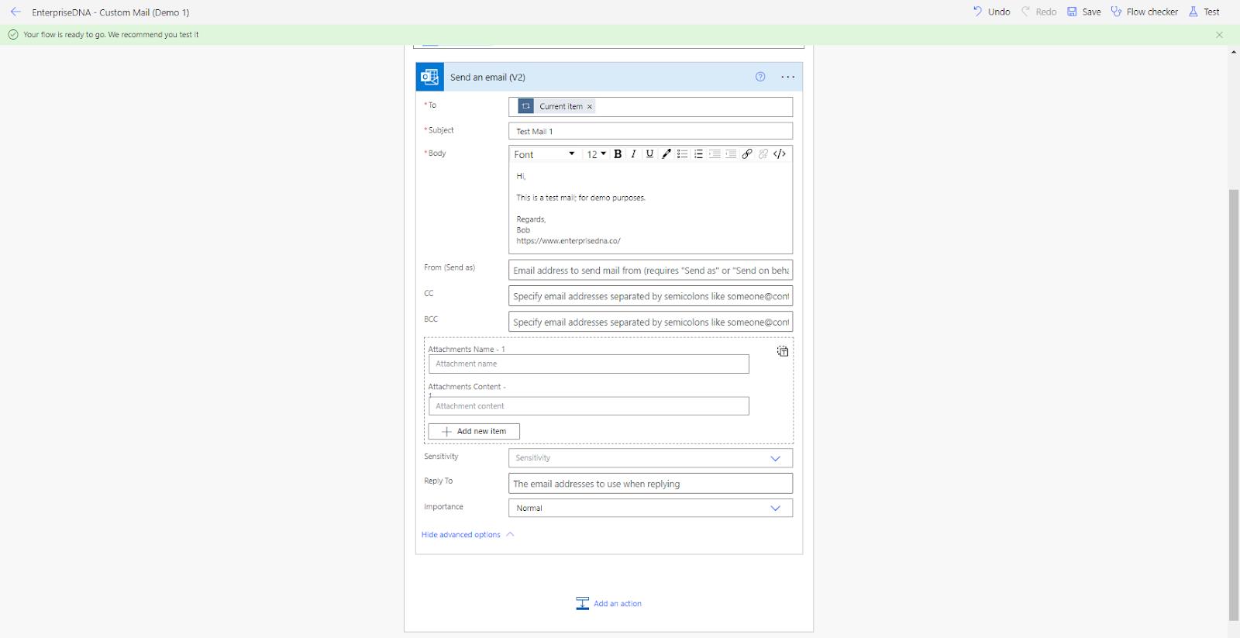Viewport: 1240px width, 638px height.
Task: Open the Flow checker
Action: click(1144, 12)
